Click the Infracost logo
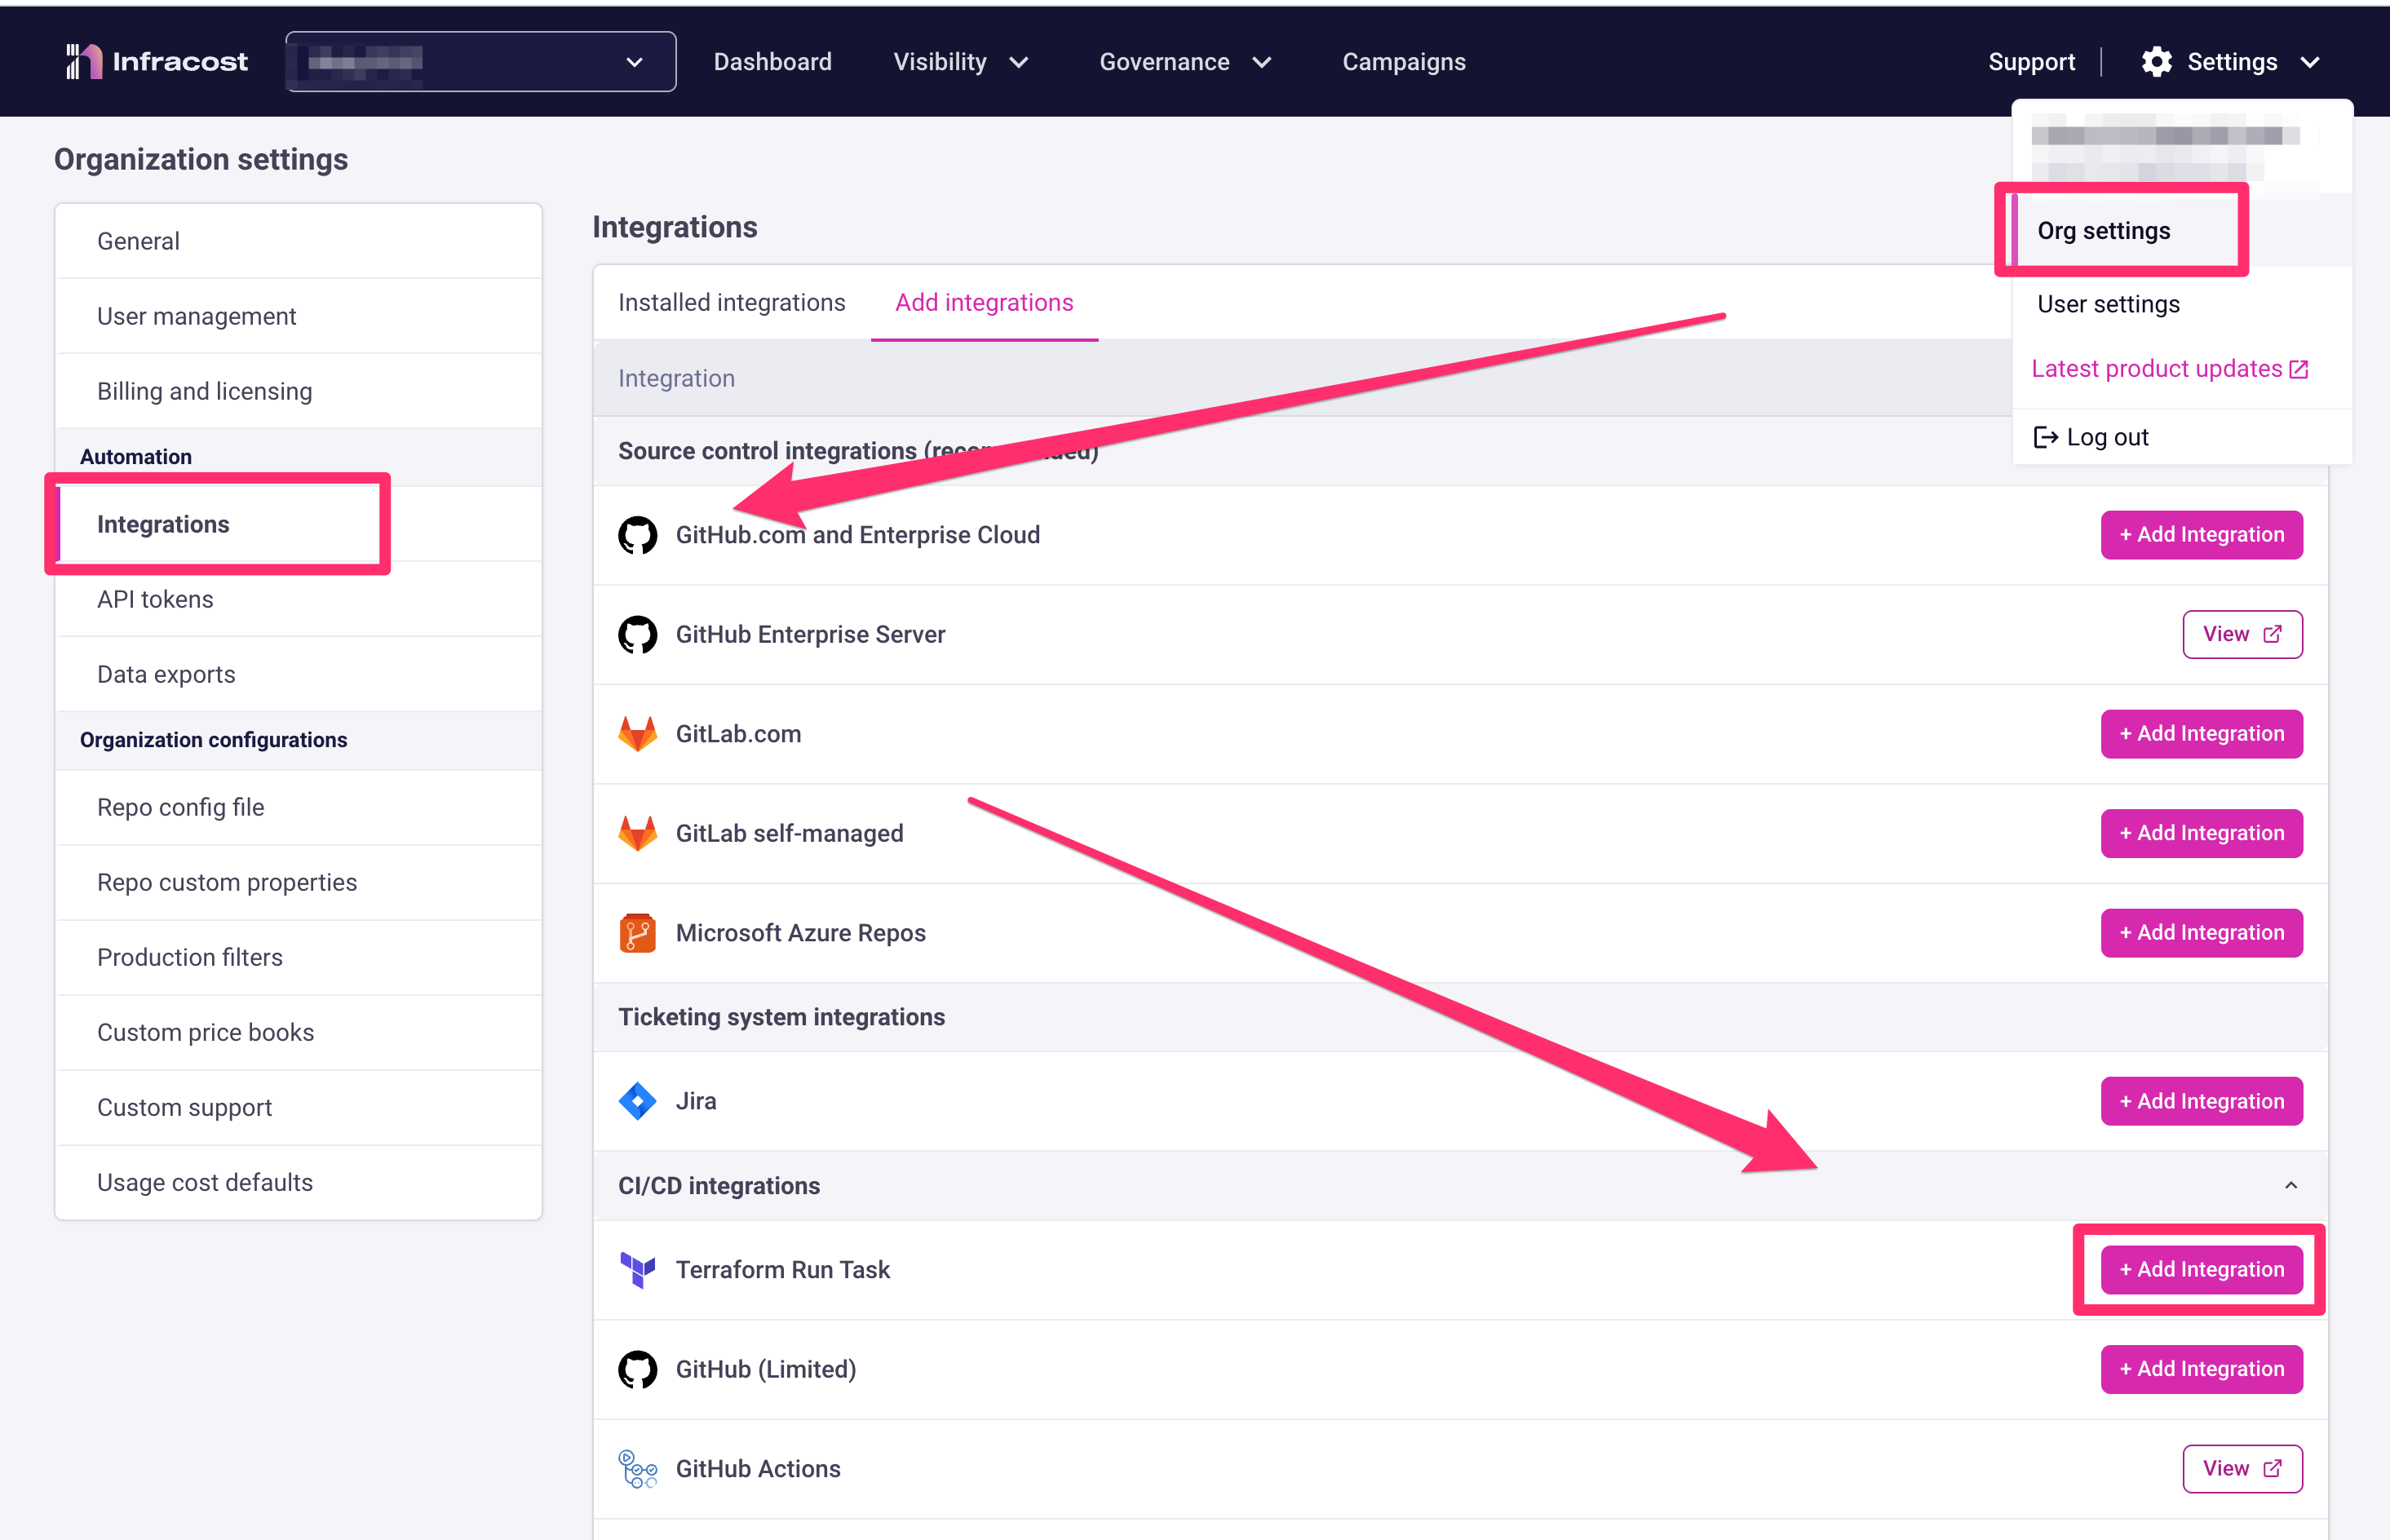The image size is (2390, 1540). coord(155,61)
